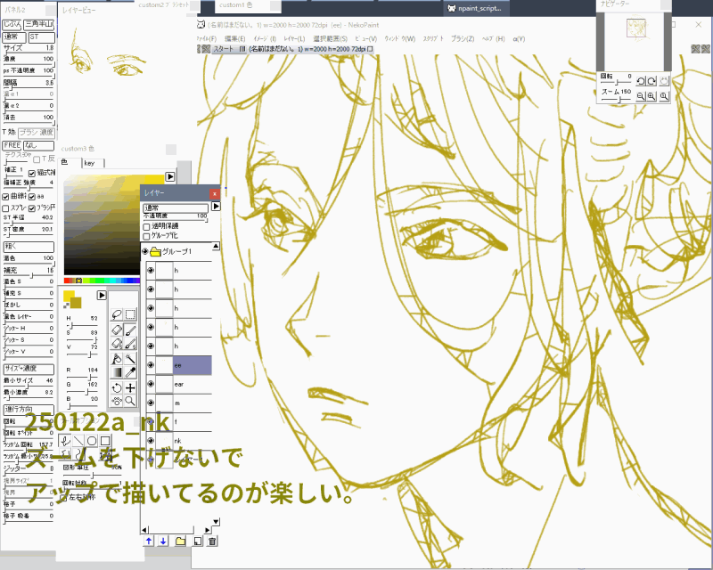This screenshot has width=713, height=570.
Task: Open the 編集(E) menu
Action: coord(235,38)
